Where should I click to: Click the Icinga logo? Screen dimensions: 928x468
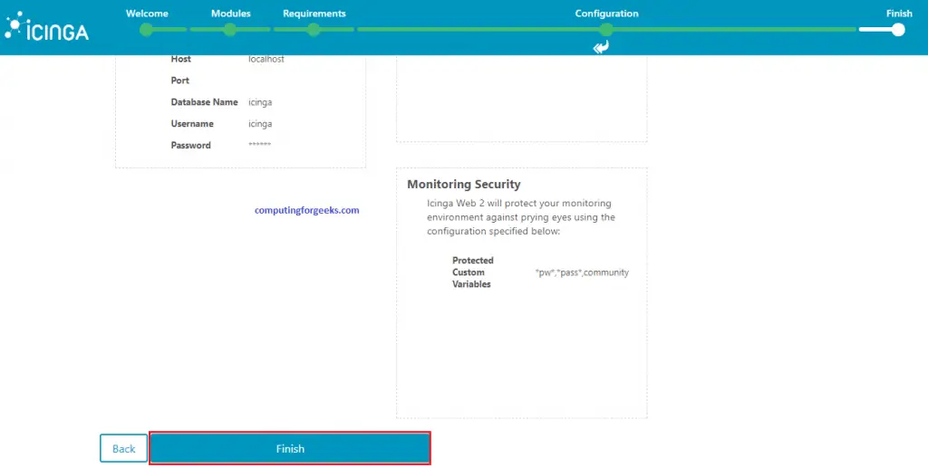(x=47, y=26)
